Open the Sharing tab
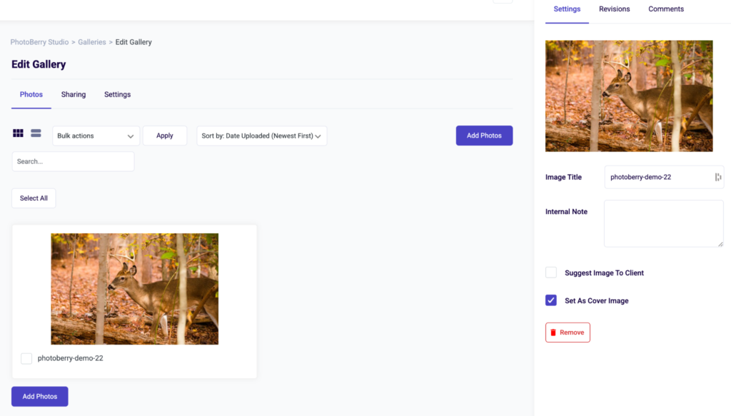This screenshot has width=731, height=416. click(74, 94)
